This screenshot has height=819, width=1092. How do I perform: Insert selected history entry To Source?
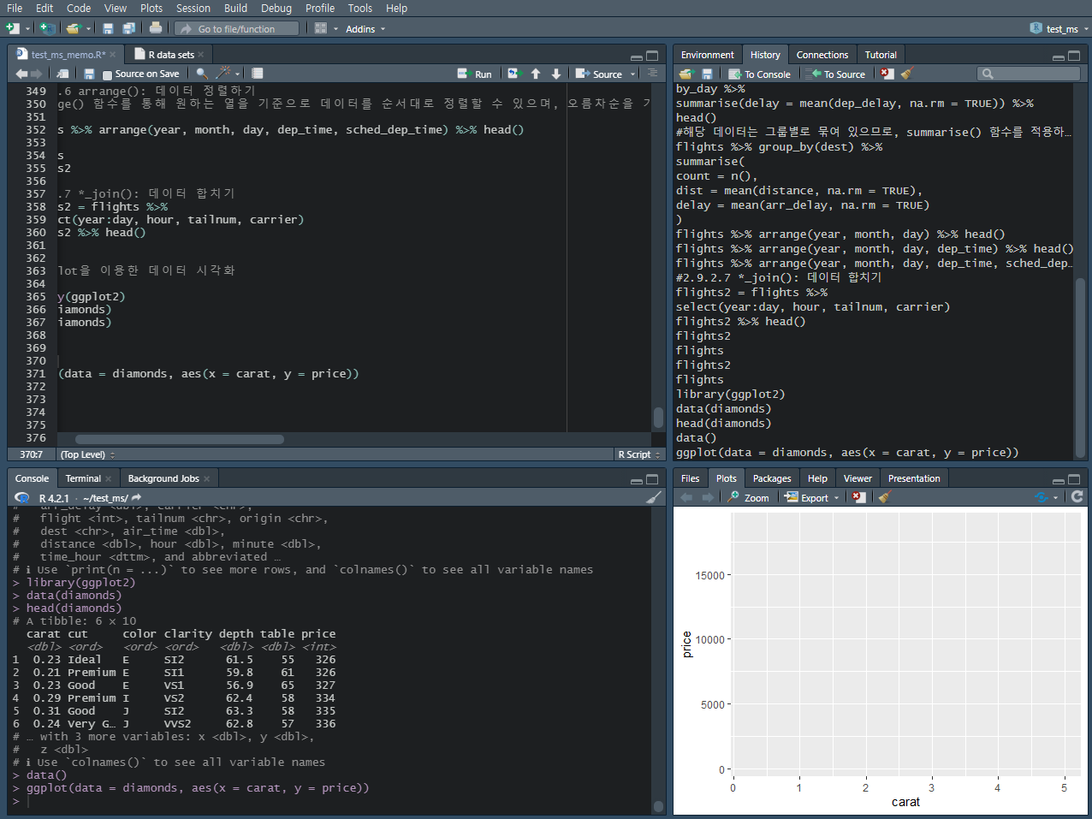pyautogui.click(x=836, y=74)
